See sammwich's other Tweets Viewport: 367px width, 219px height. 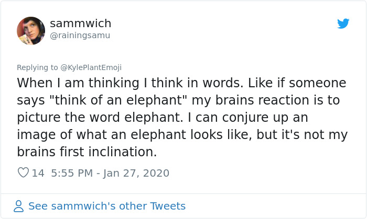[x=107, y=206]
